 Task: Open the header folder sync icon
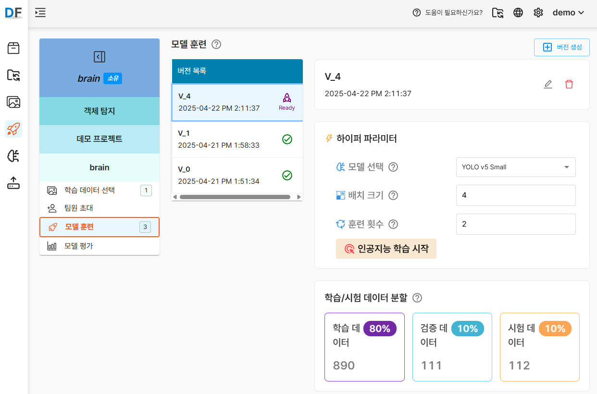tap(498, 13)
